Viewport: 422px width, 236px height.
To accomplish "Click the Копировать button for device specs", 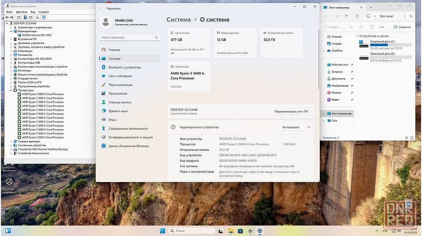I will (x=290, y=127).
